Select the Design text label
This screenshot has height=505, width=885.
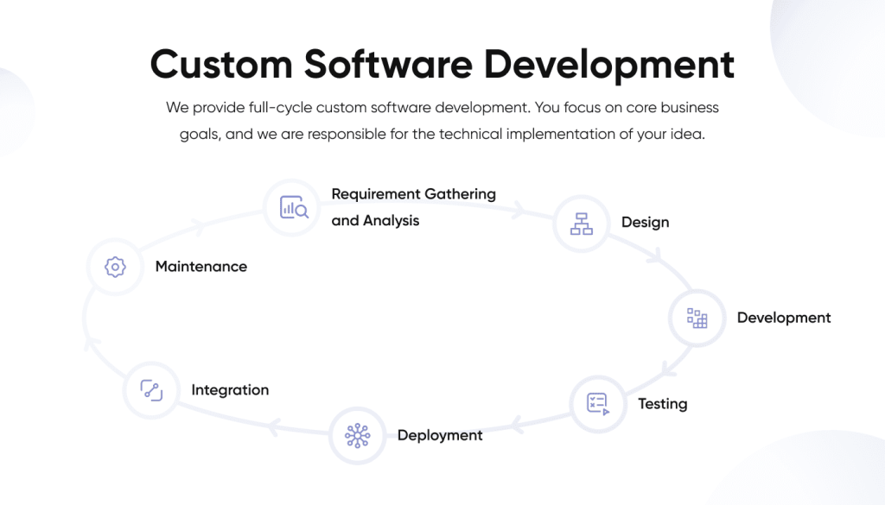tap(645, 223)
